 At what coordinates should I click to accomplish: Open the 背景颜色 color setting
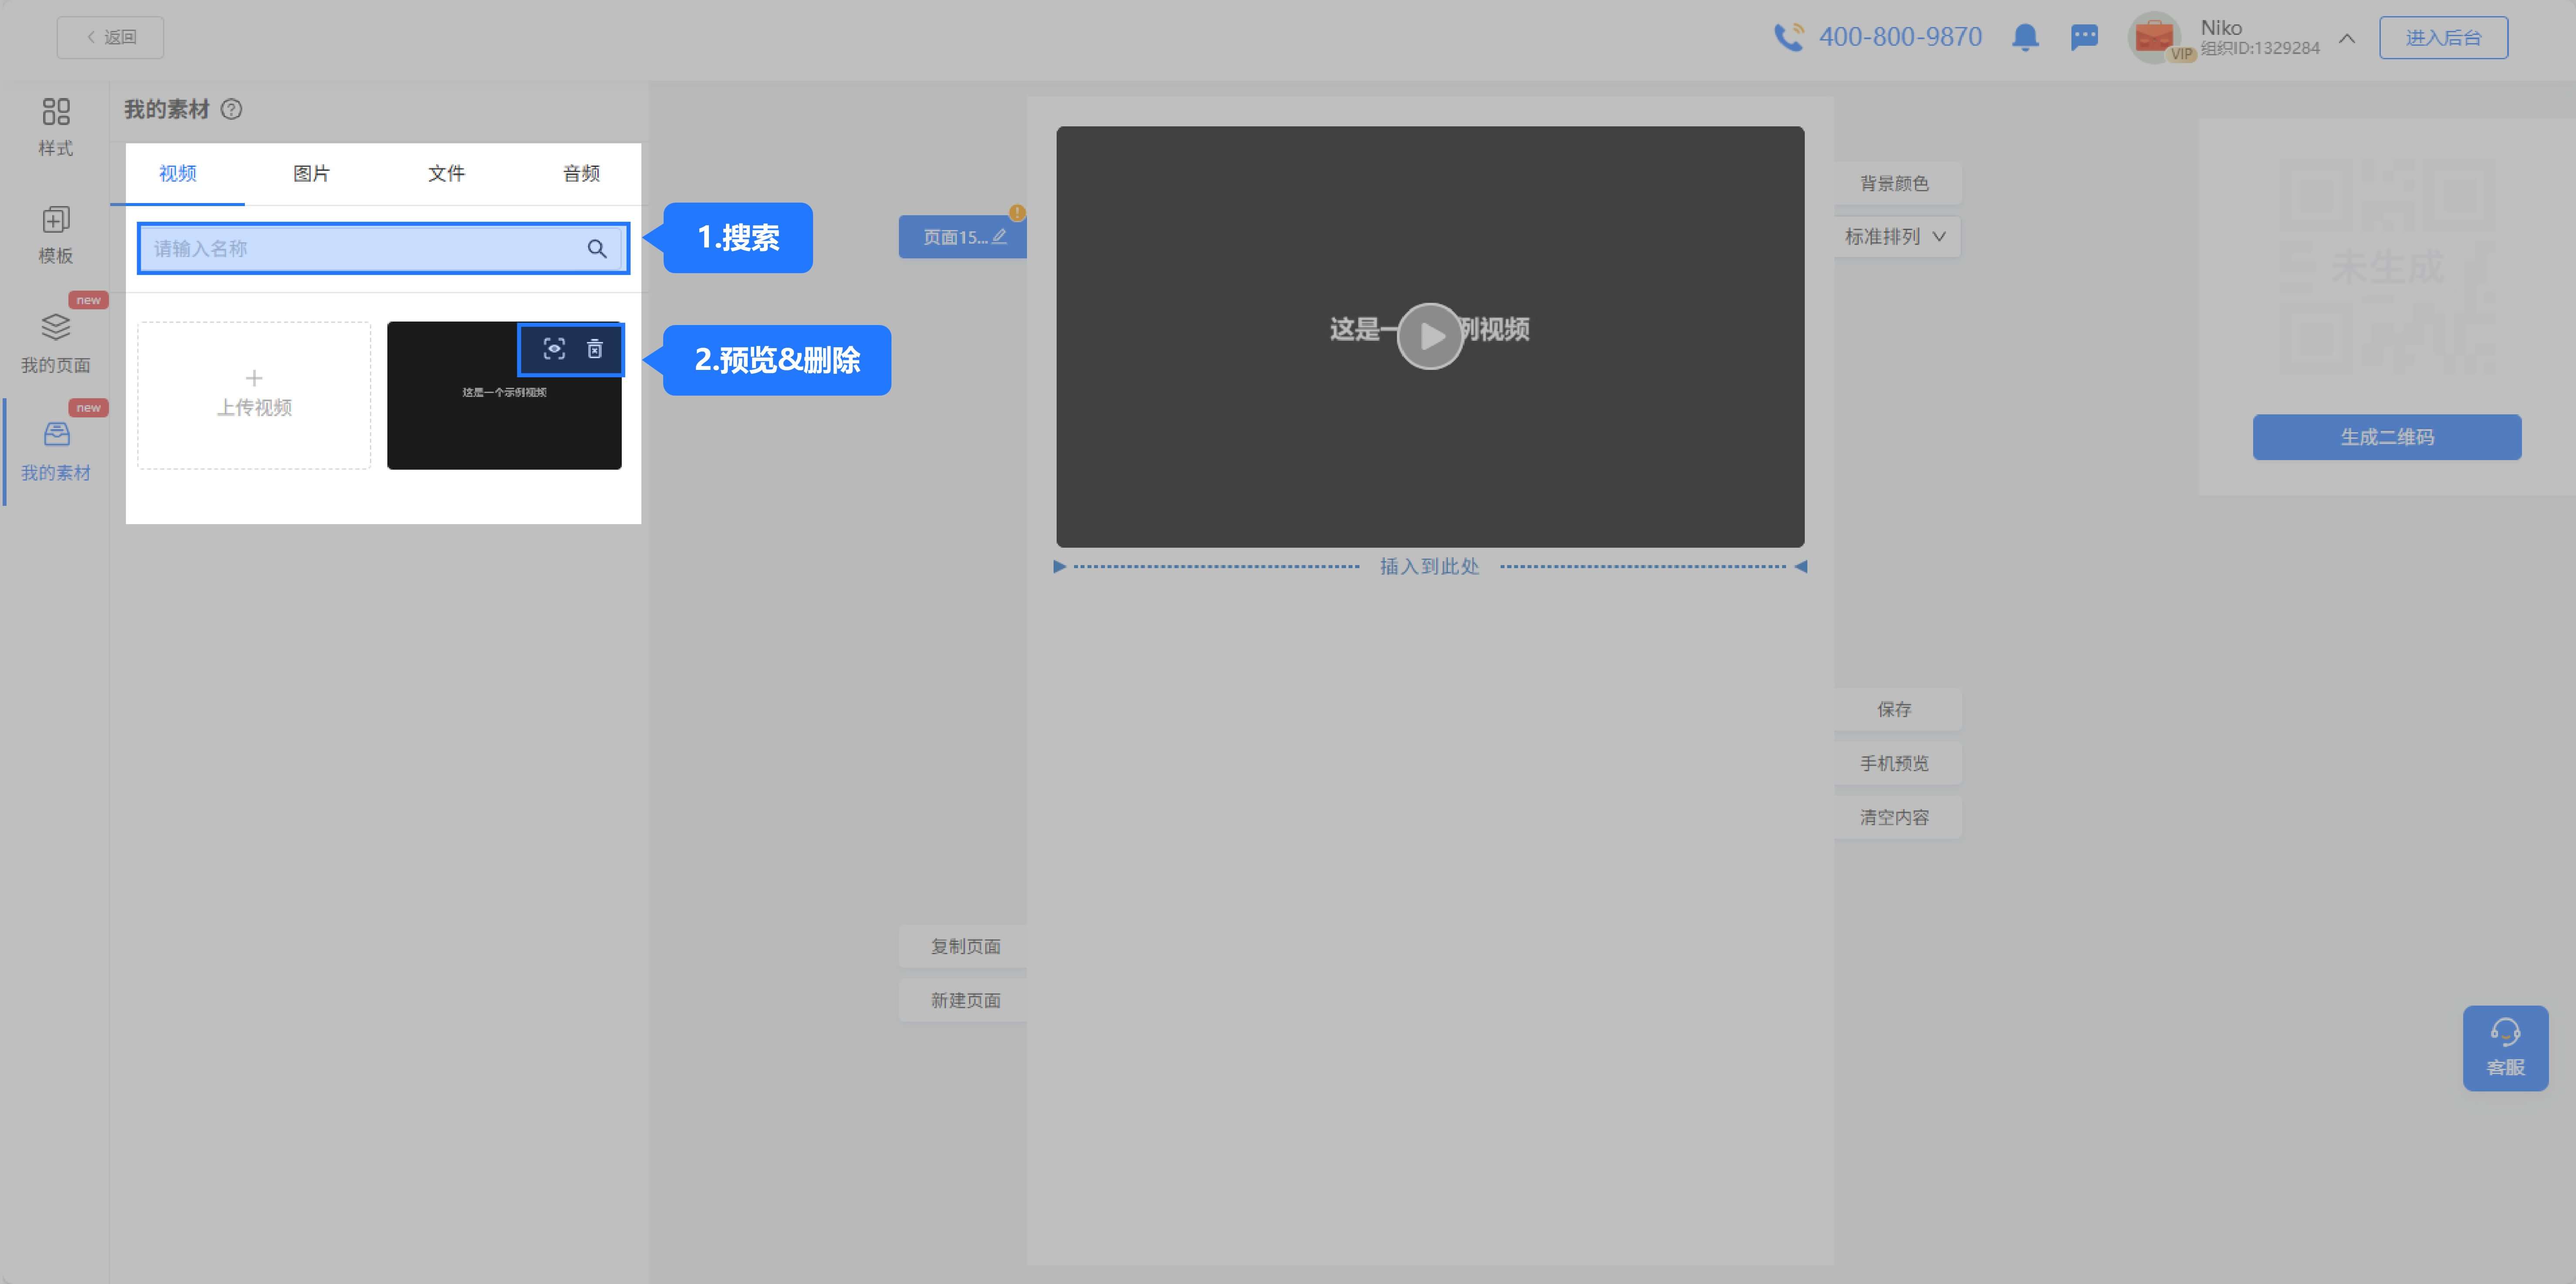[1894, 183]
